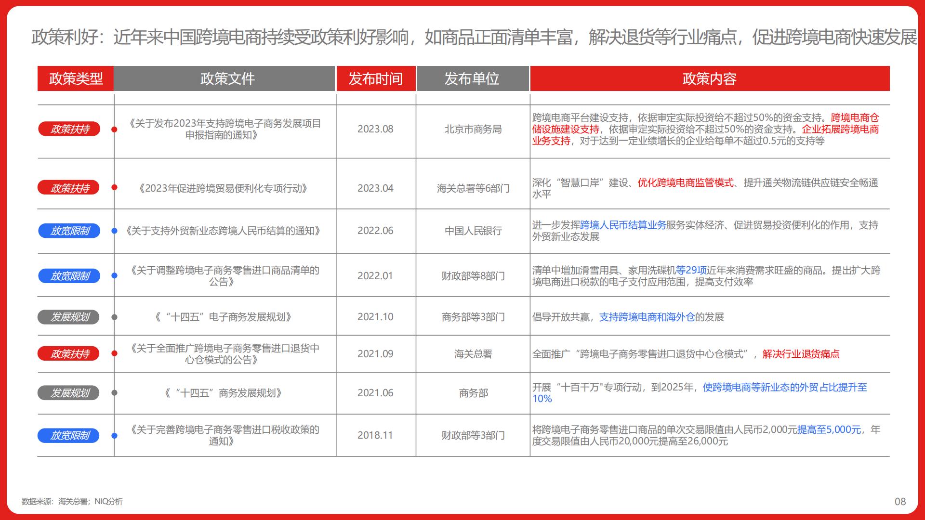Click the page number 08

point(900,502)
